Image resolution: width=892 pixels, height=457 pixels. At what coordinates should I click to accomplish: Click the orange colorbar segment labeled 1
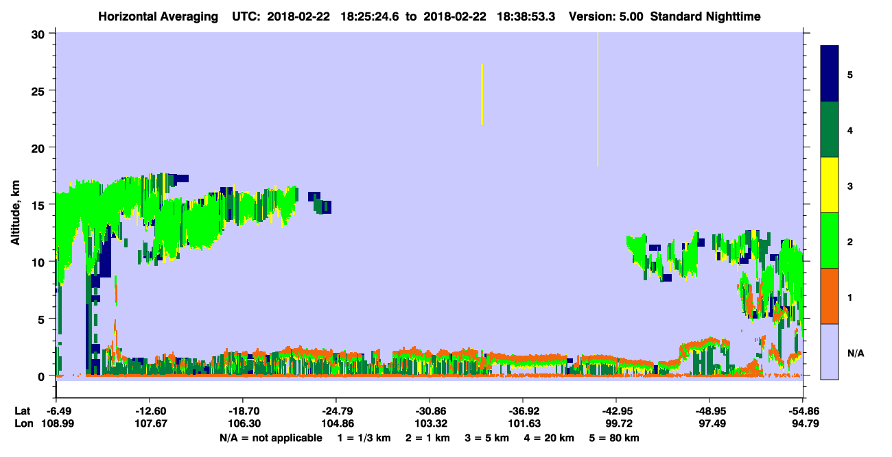coord(830,296)
